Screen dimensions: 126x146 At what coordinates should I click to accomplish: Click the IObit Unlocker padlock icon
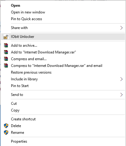point(6,37)
